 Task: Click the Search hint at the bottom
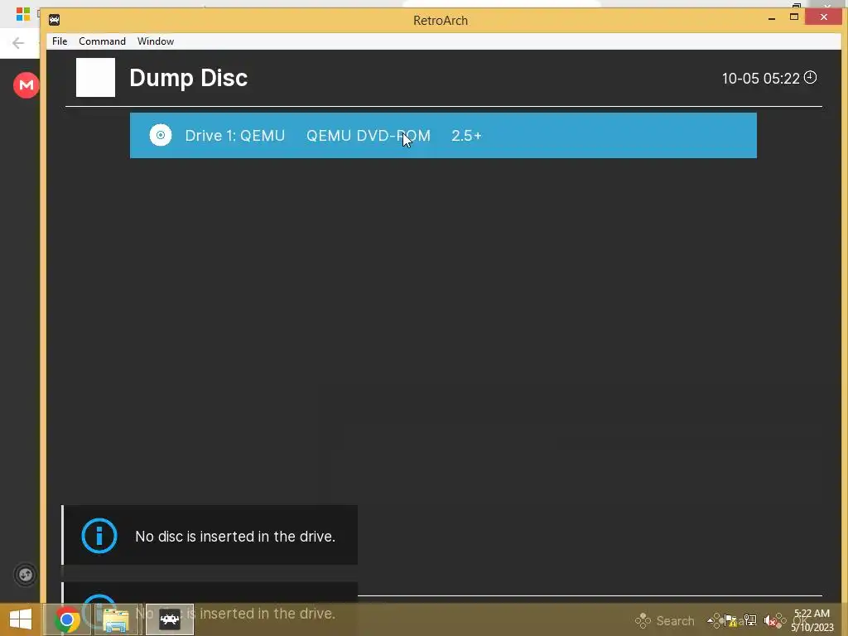[x=665, y=620]
